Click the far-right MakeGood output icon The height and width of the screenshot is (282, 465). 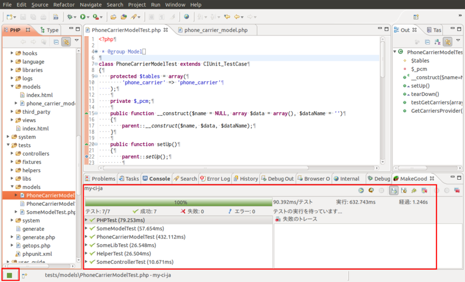(457, 190)
